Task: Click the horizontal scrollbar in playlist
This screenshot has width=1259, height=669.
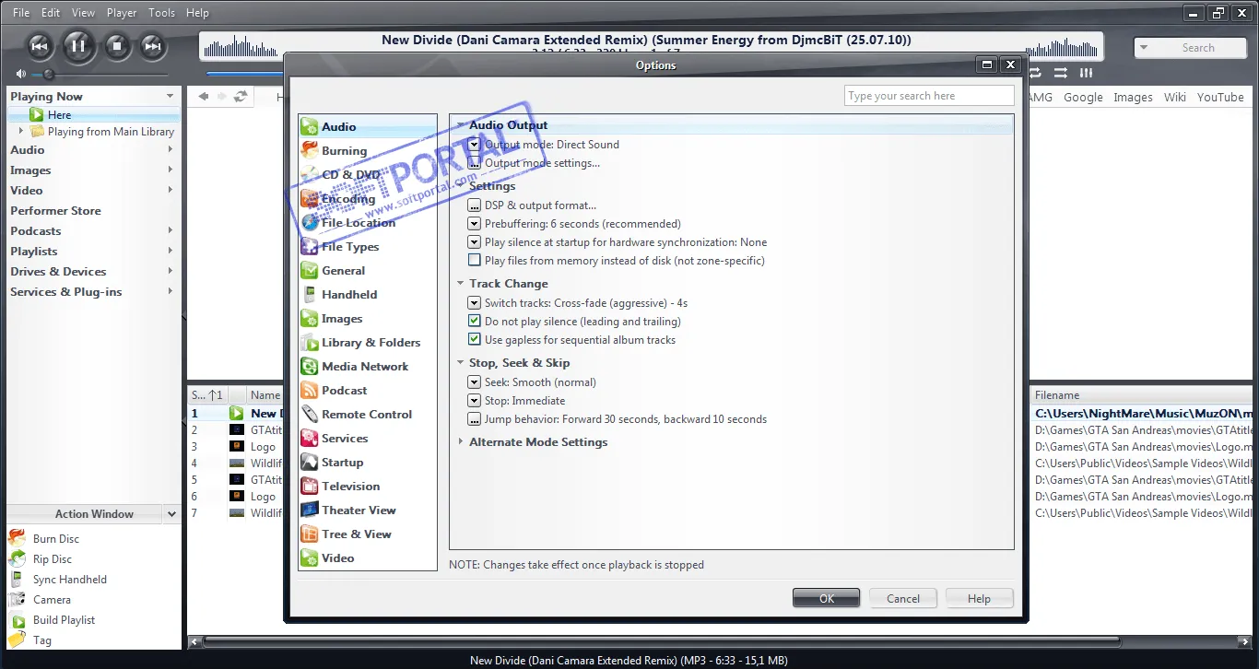Action: tap(662, 640)
